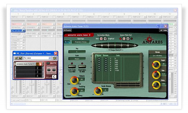Viewport: 188px width, 113px height.
Task: Click the cents value 1100 for note B
Action: click(117, 70)
